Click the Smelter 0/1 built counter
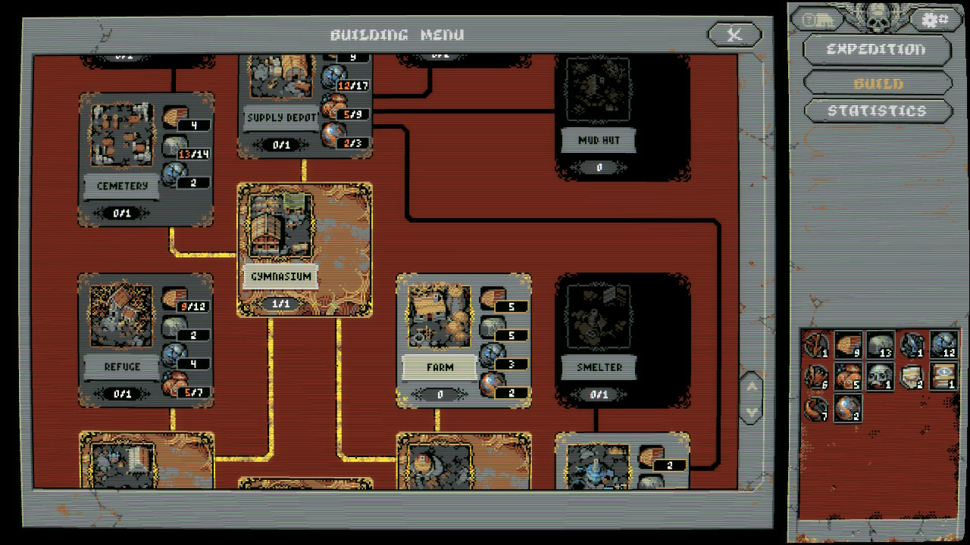The height and width of the screenshot is (545, 970). (599, 394)
